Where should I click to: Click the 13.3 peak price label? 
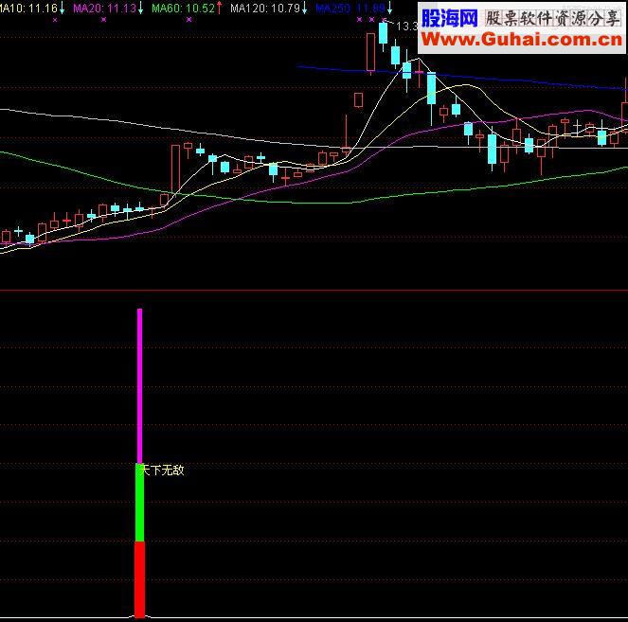pos(406,27)
